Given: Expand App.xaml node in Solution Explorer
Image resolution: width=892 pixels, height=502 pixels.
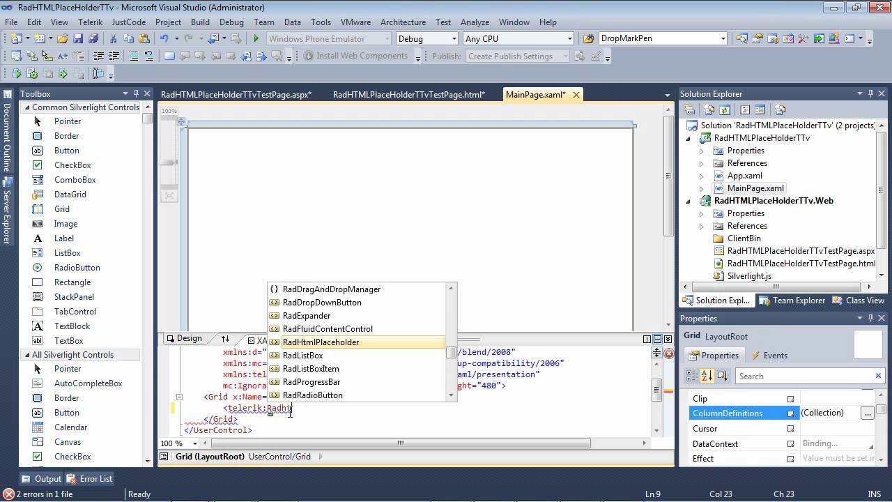Looking at the screenshot, I should click(x=701, y=176).
